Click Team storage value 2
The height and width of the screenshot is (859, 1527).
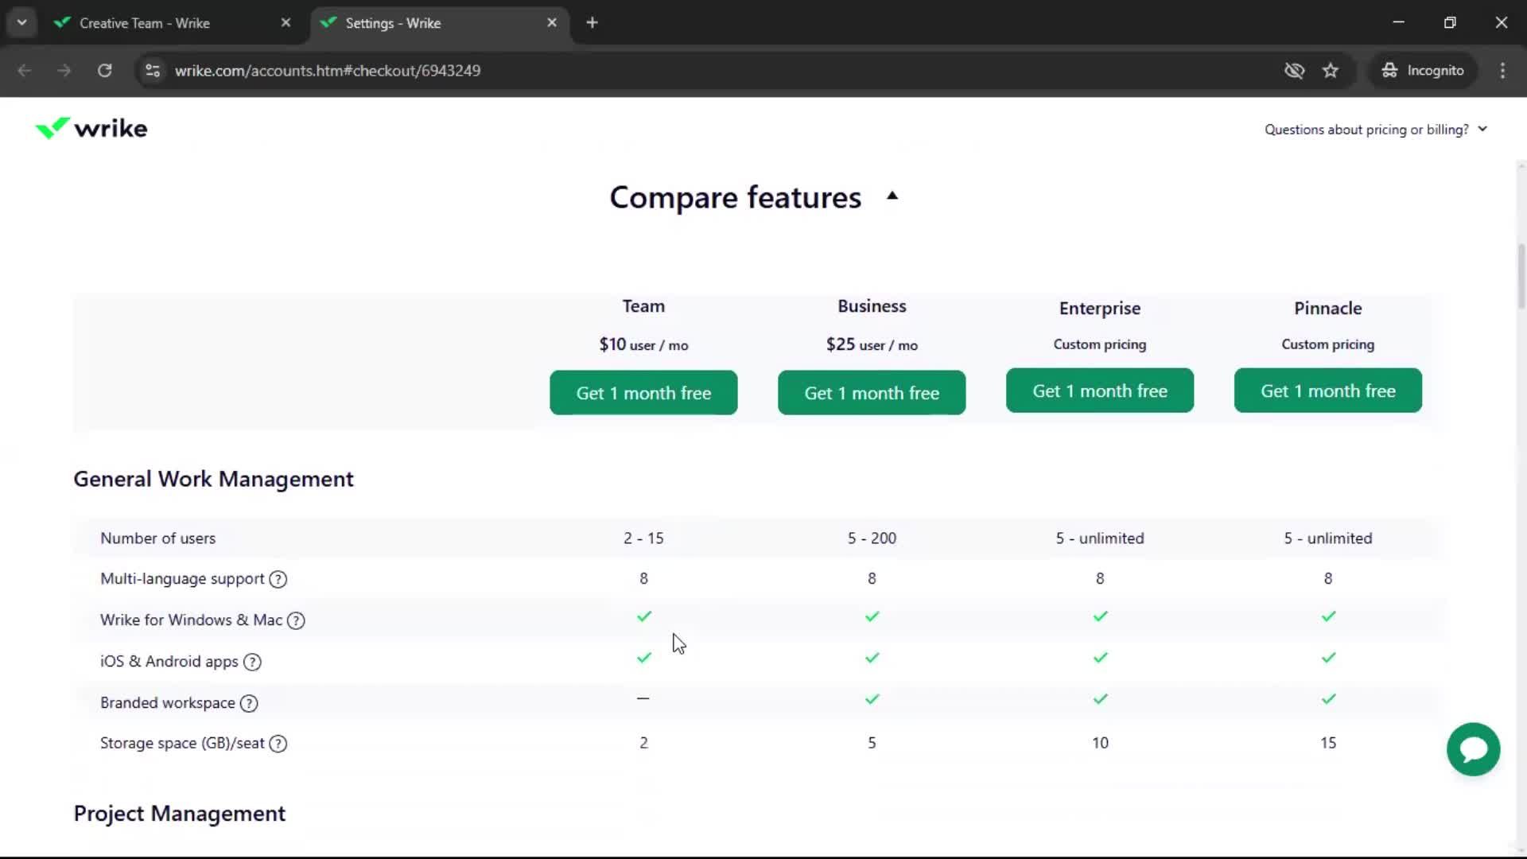click(643, 743)
